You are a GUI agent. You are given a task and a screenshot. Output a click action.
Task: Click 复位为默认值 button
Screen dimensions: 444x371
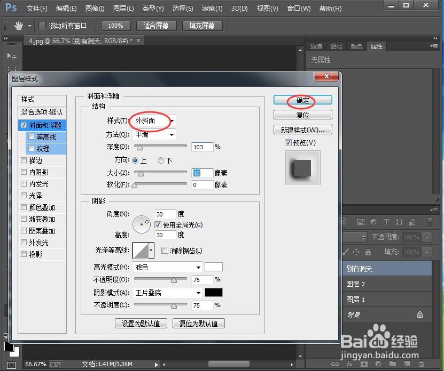[x=199, y=323]
